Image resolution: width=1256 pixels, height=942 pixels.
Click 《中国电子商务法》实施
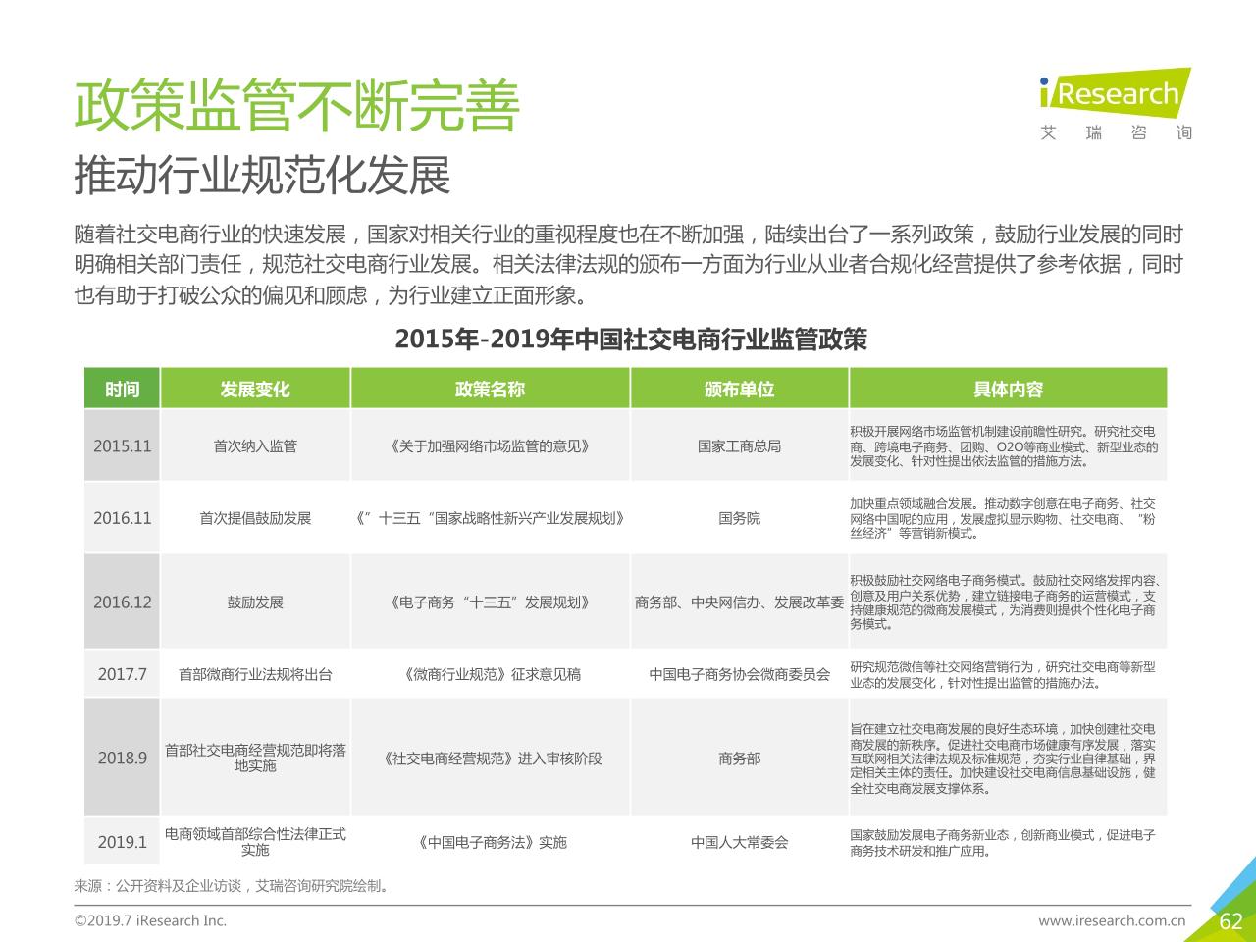click(x=490, y=842)
